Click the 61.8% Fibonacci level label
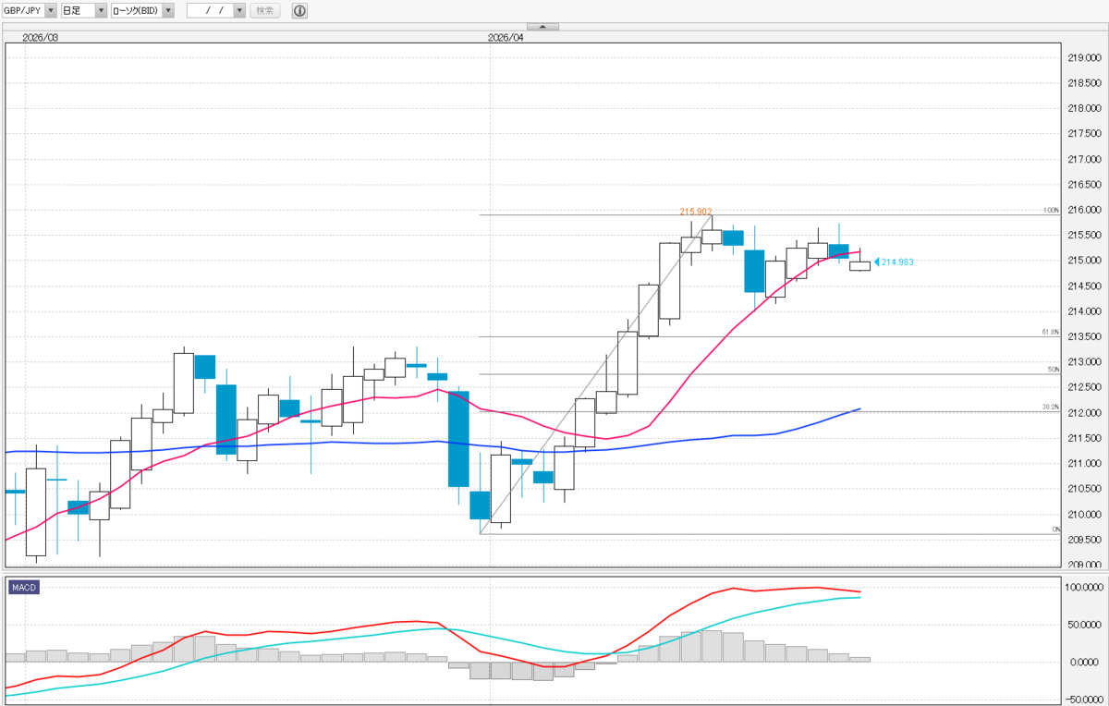 pyautogui.click(x=1050, y=332)
